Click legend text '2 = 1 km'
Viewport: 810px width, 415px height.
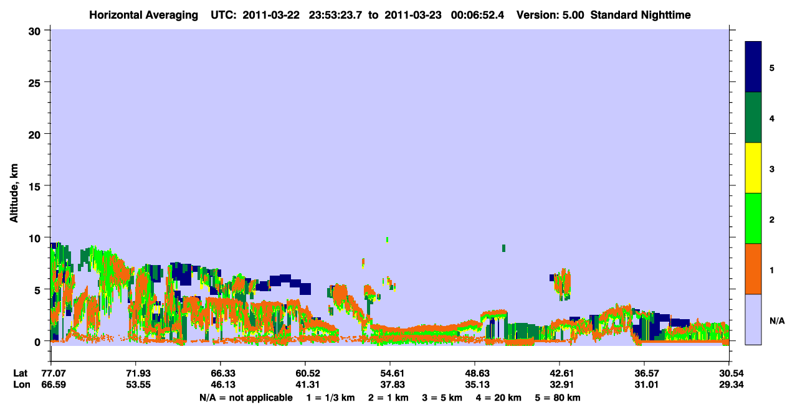tap(388, 398)
